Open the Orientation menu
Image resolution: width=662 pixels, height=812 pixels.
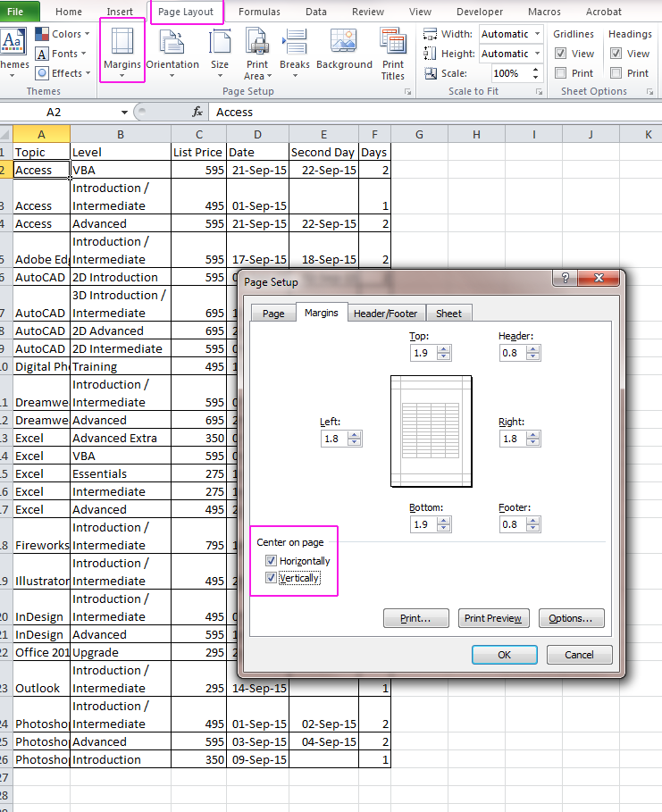172,54
